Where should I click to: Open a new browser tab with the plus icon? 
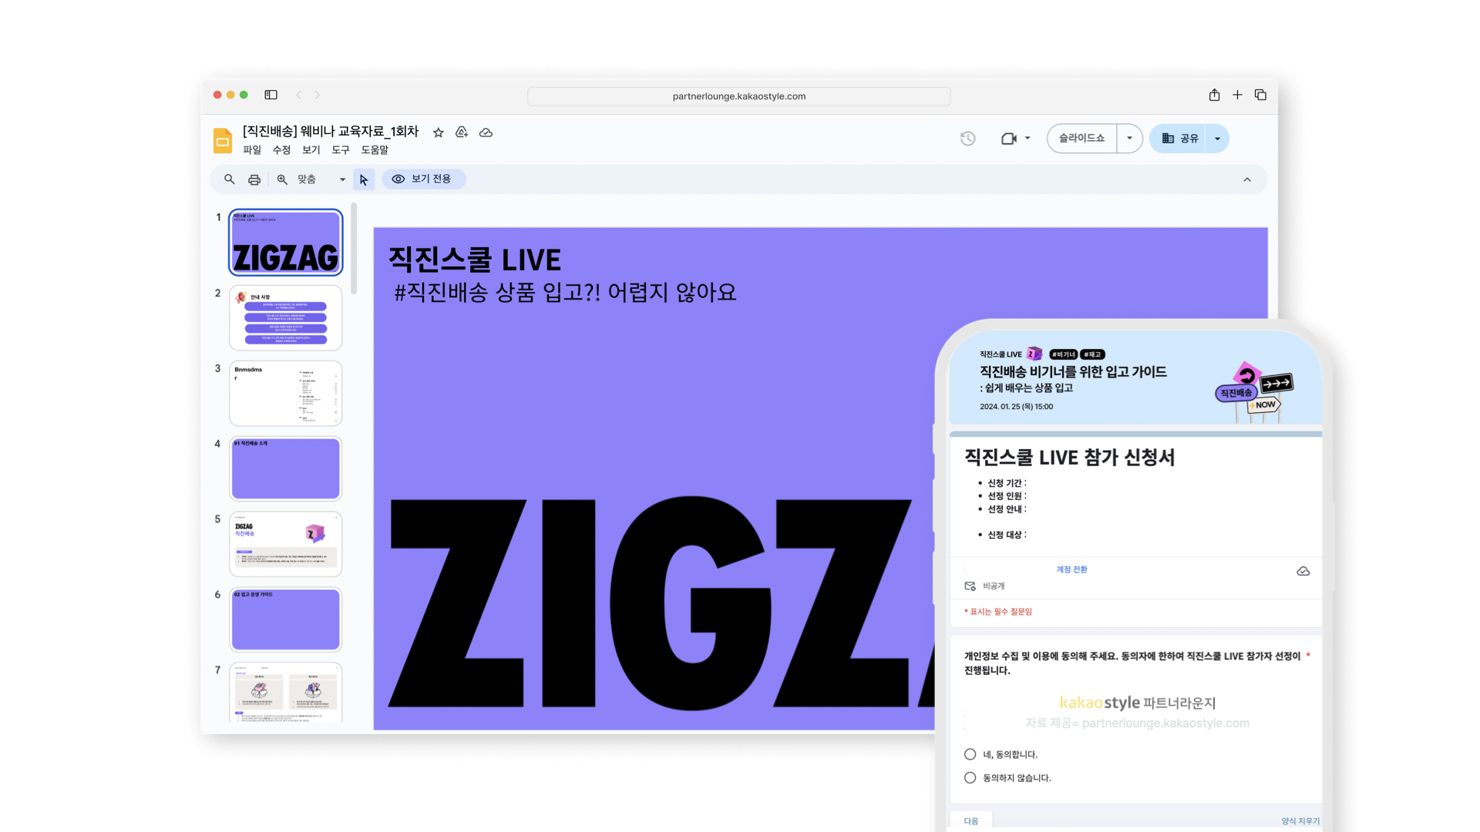coord(1237,95)
